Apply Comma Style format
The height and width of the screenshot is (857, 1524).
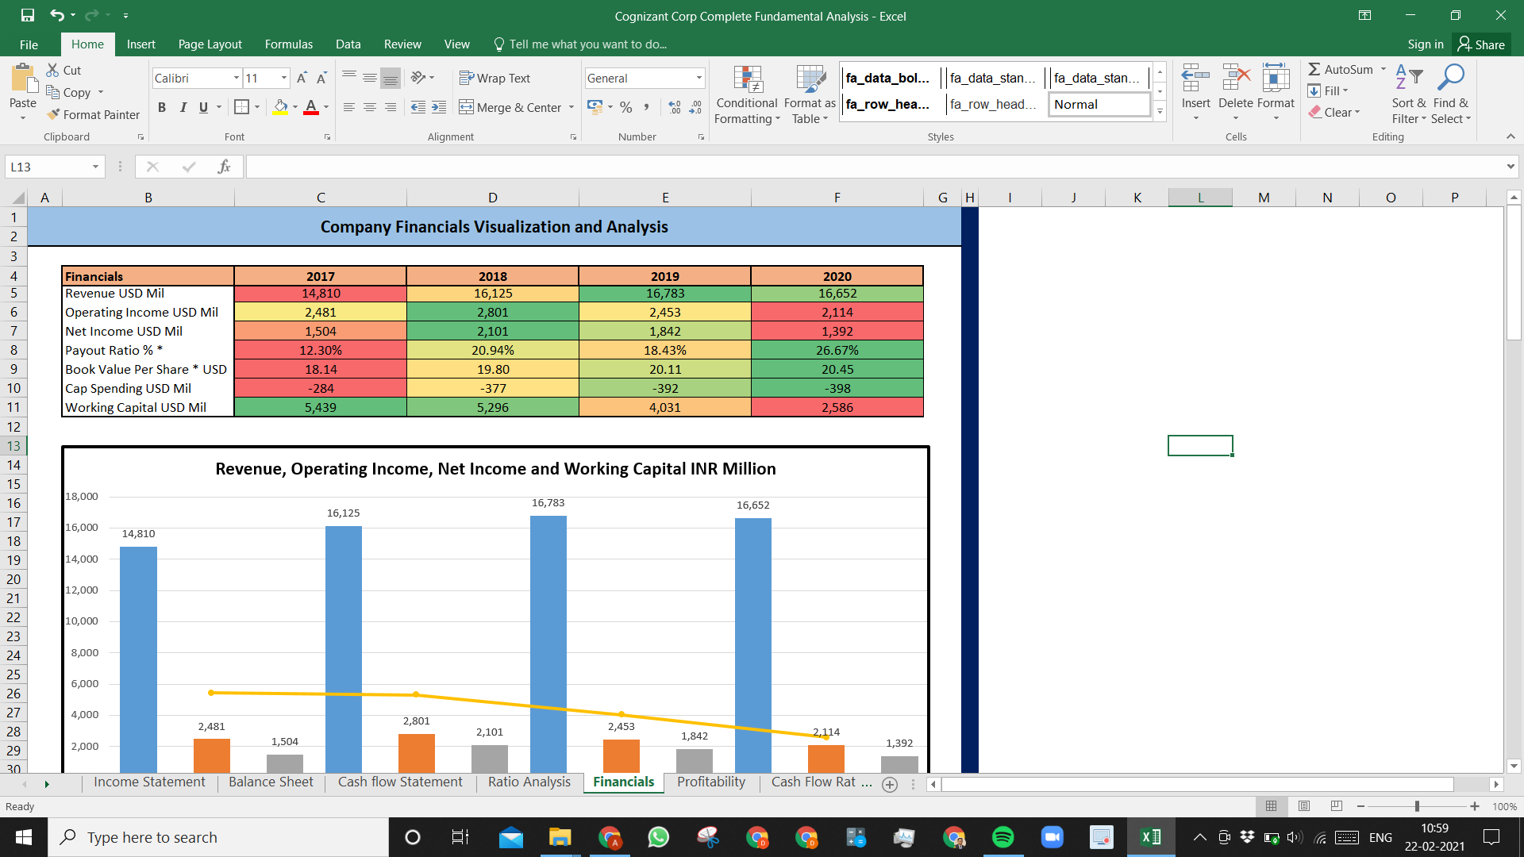click(x=647, y=107)
